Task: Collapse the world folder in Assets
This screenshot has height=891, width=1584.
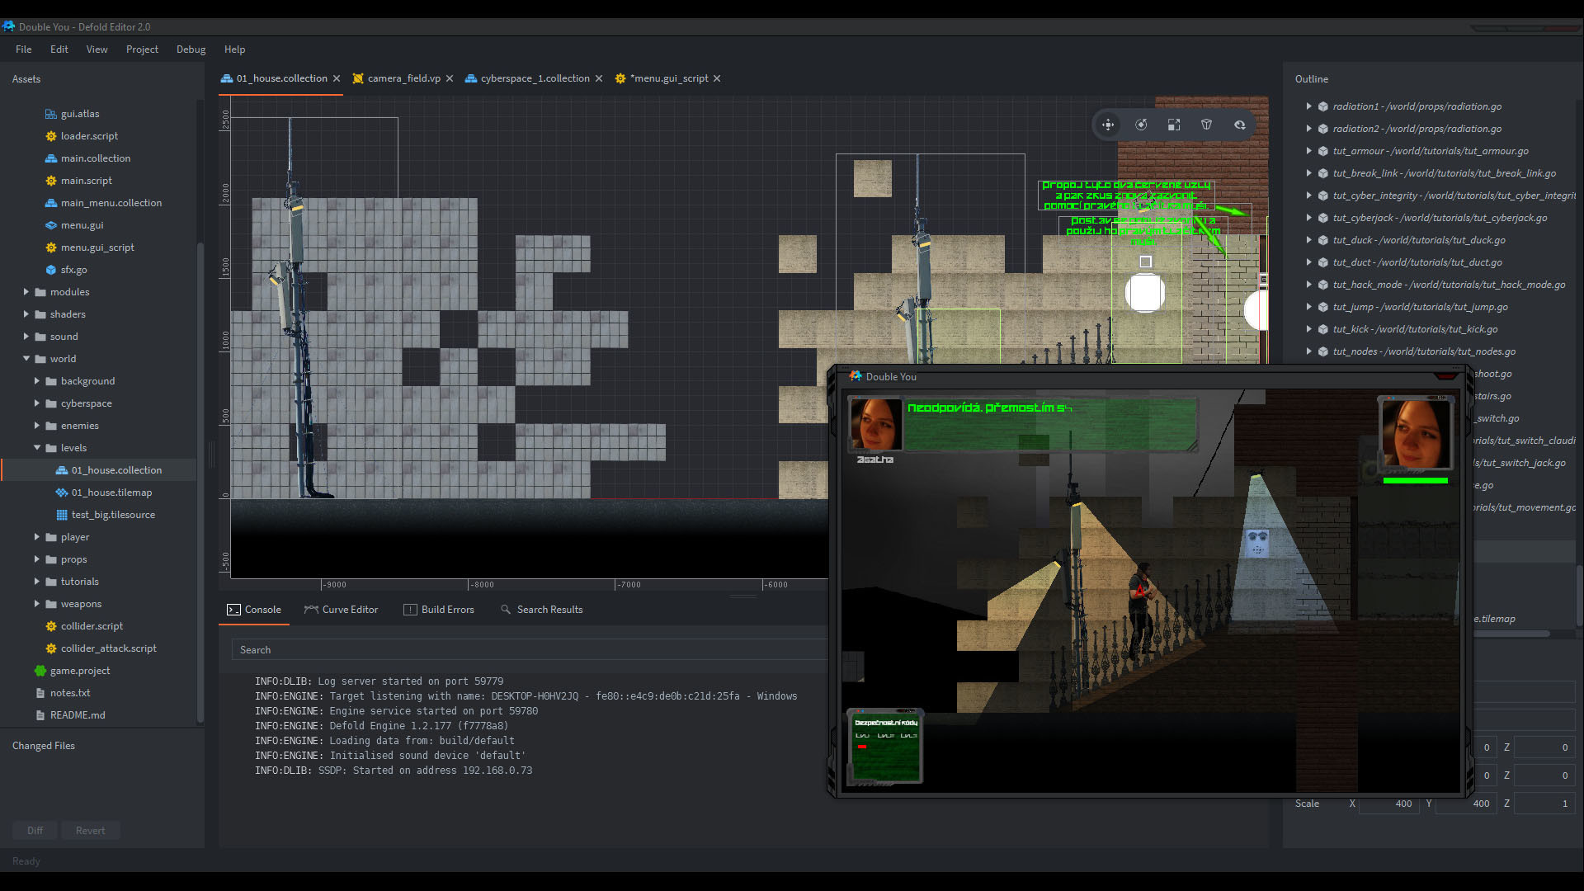Action: tap(26, 358)
